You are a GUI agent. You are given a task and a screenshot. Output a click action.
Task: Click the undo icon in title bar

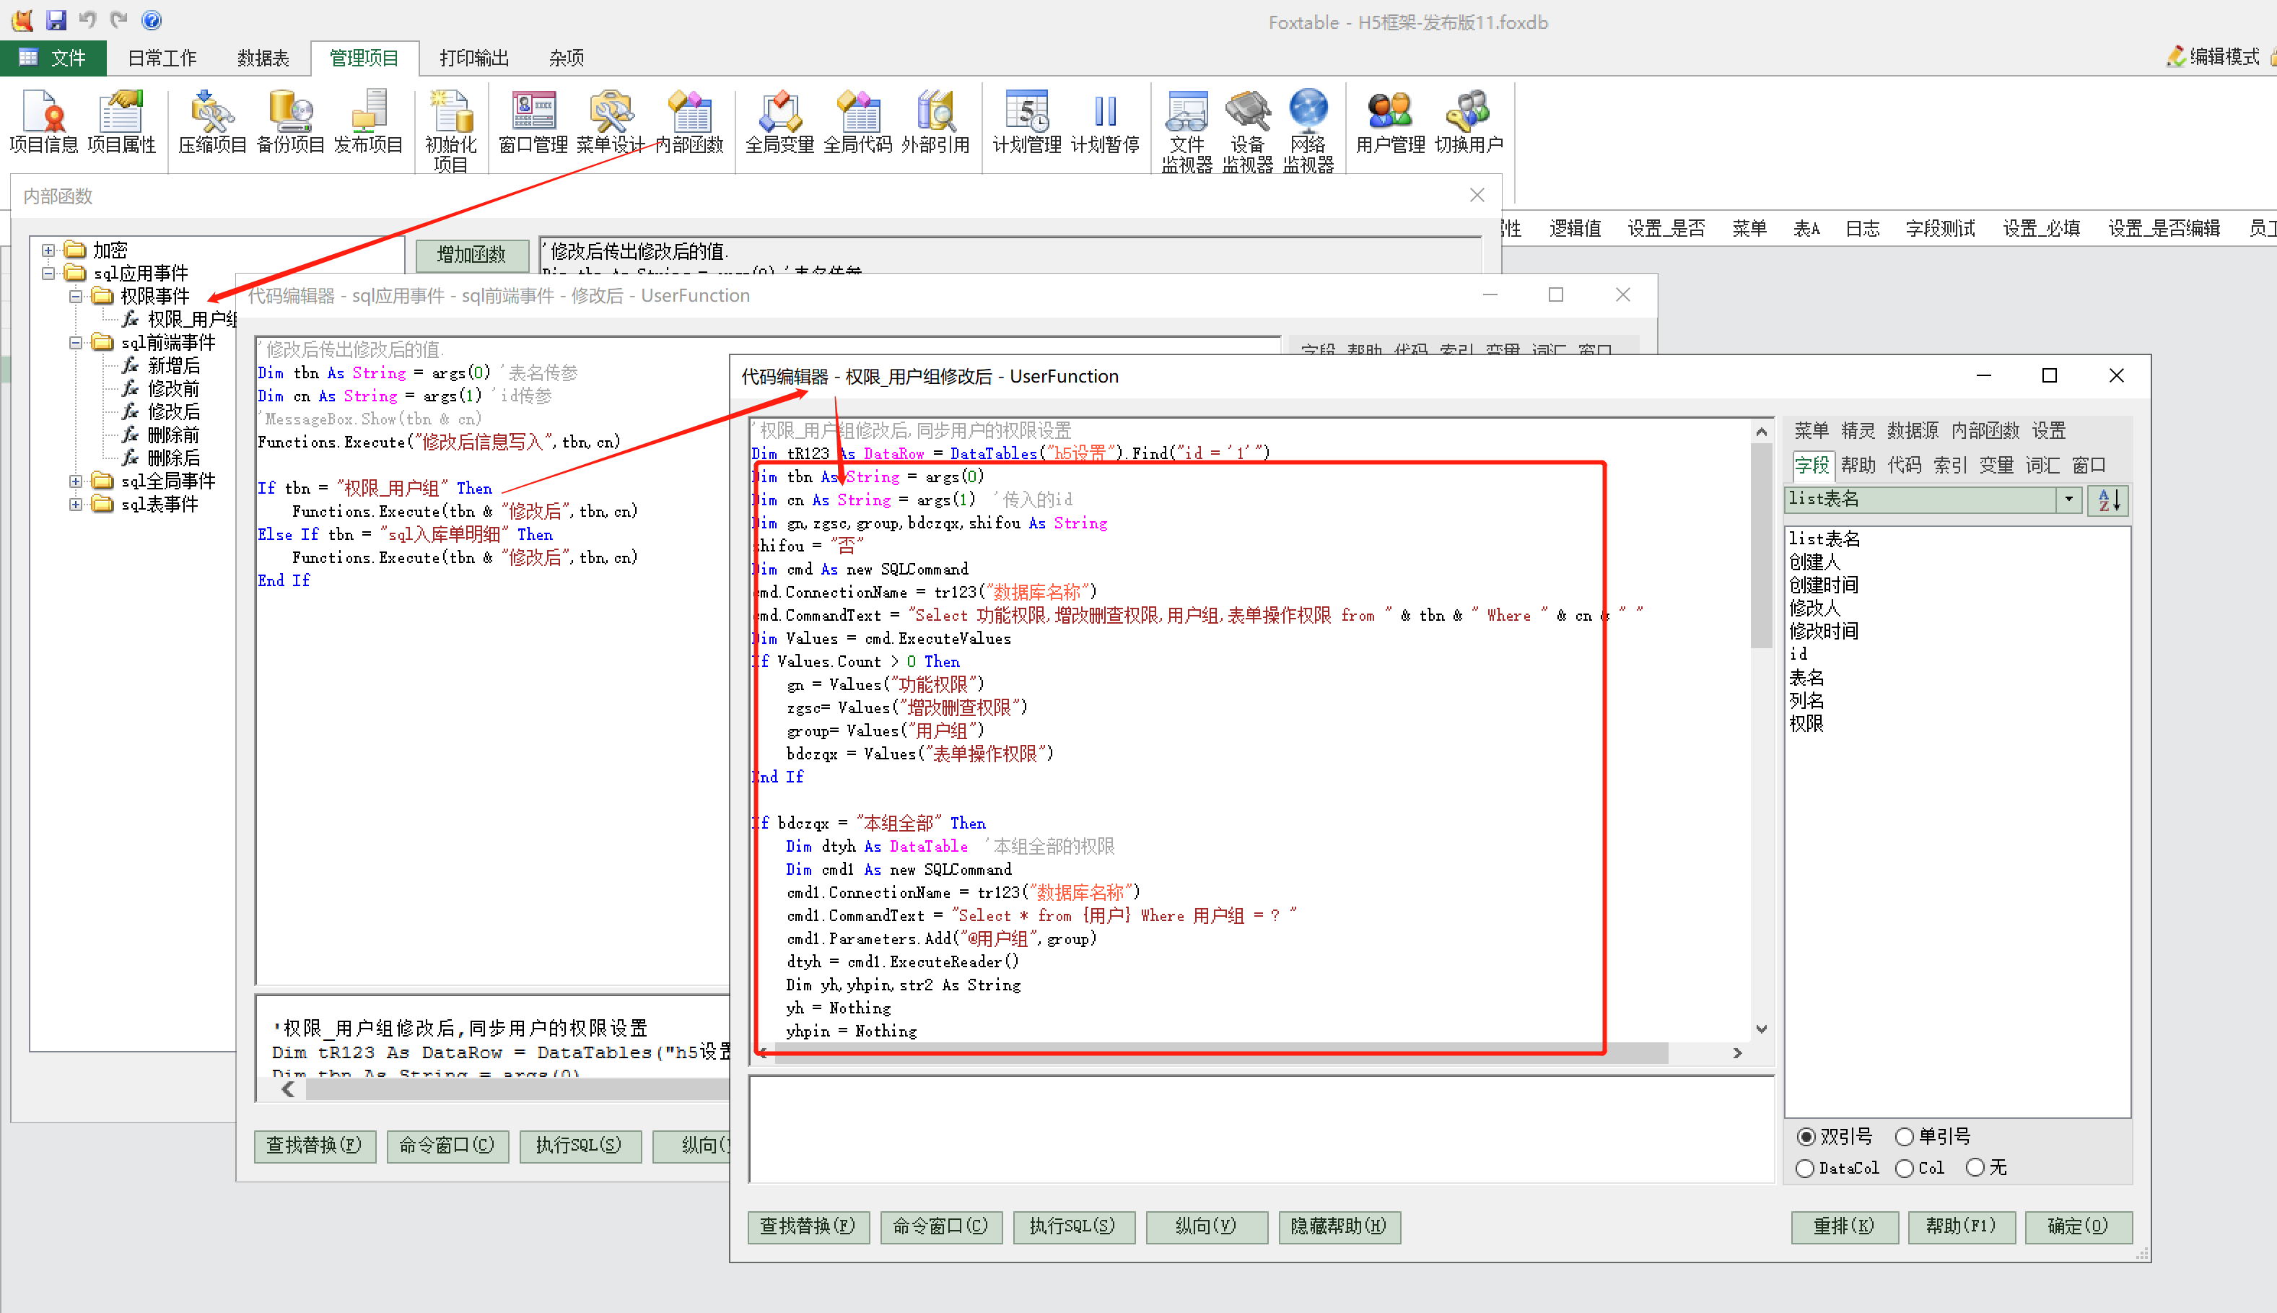[87, 19]
